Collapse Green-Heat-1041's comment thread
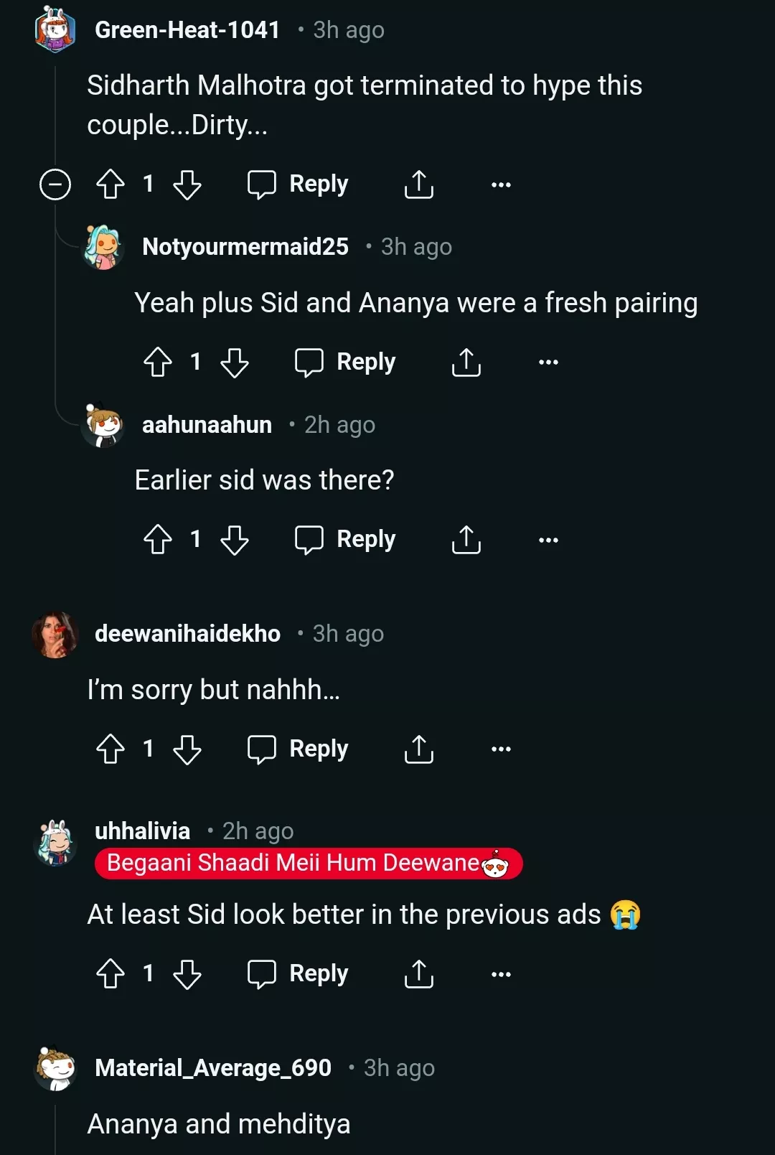 coord(54,184)
